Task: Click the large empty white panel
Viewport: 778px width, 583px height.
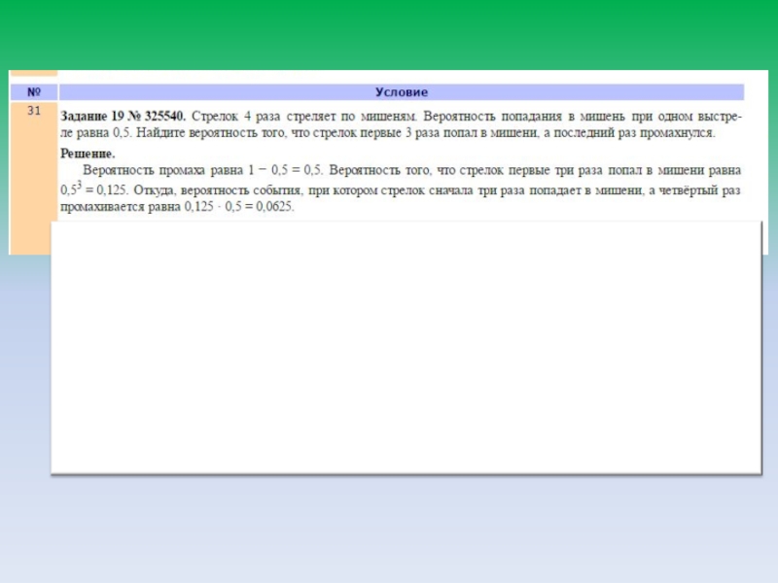Action: pyautogui.click(x=405, y=350)
